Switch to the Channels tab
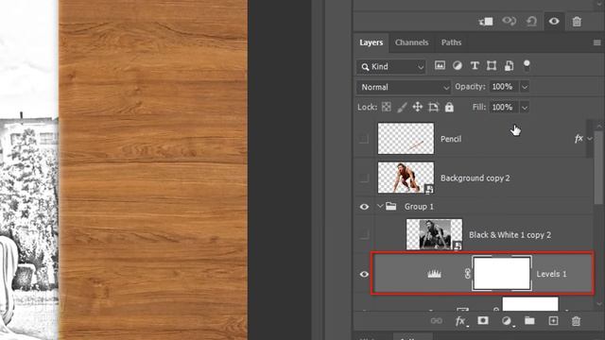 [411, 42]
